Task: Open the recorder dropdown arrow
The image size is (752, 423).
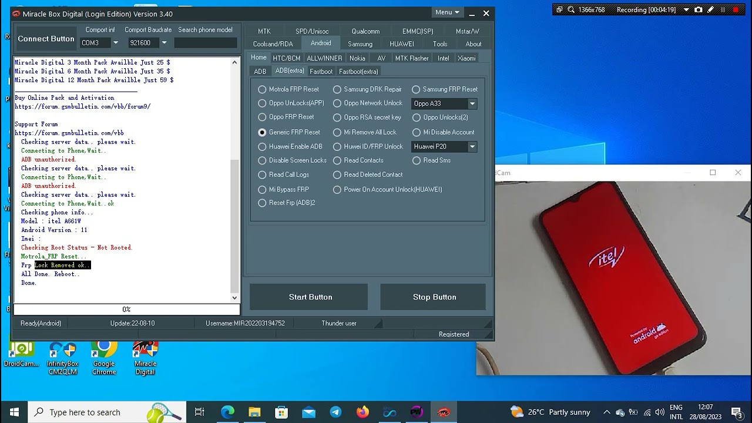Action: click(685, 10)
